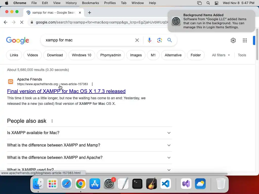Go back using the browser back arrow
259x194 pixels.
(x=6, y=22)
